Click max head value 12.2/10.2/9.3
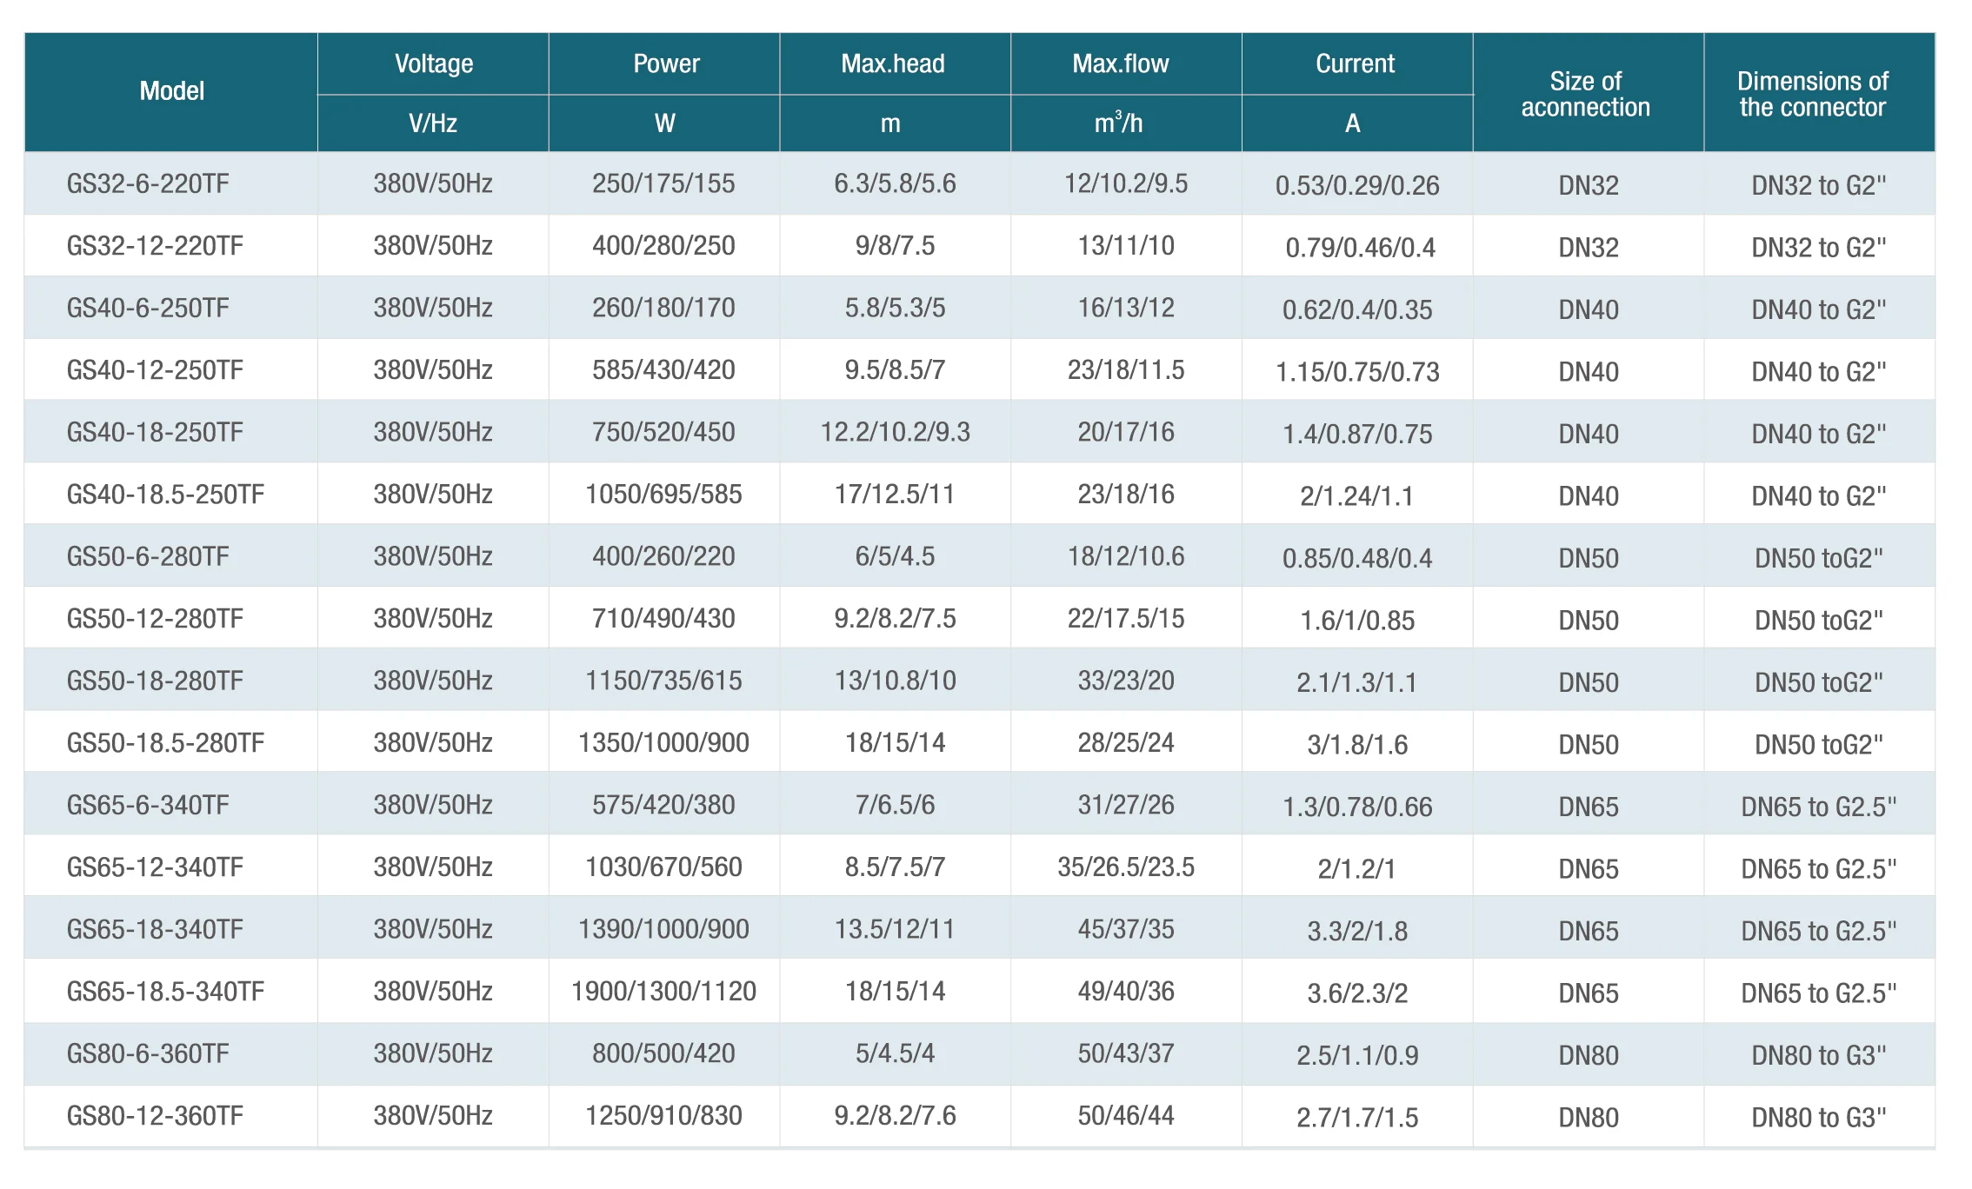The image size is (1972, 1189). tap(895, 432)
